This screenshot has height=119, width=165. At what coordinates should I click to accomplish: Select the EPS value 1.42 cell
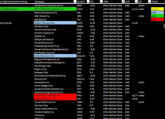92,13
